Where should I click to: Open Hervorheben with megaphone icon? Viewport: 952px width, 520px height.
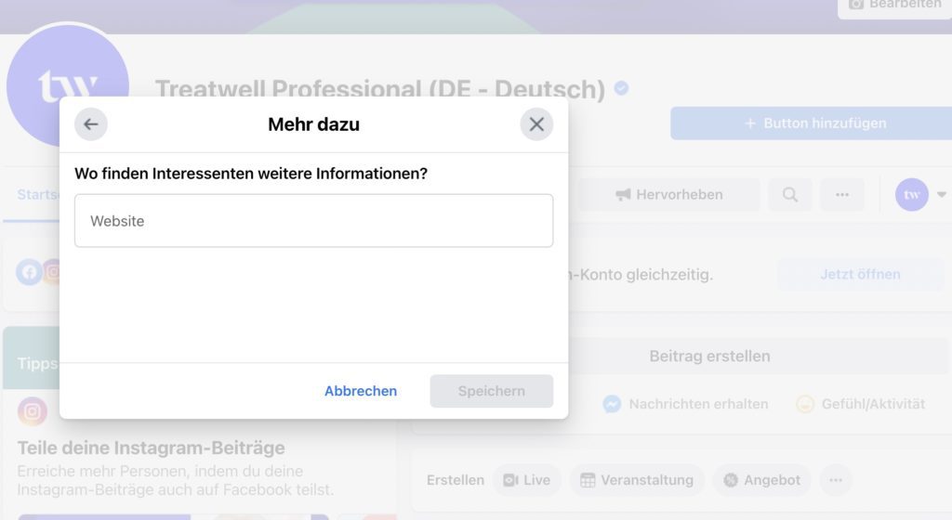(x=669, y=195)
